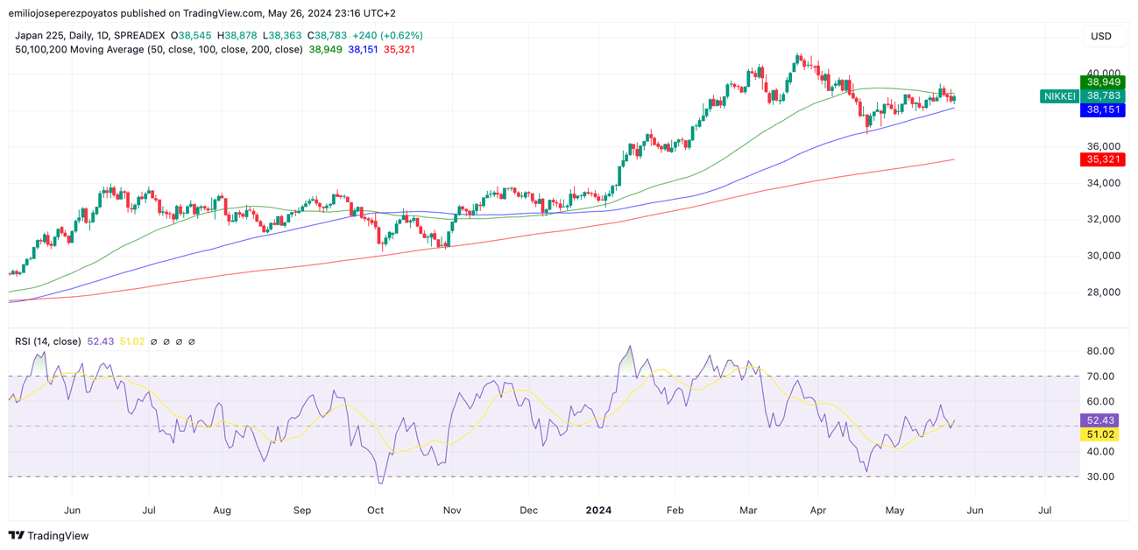Click the 40,000 price scale label
Image resolution: width=1138 pixels, height=550 pixels.
pos(1102,73)
